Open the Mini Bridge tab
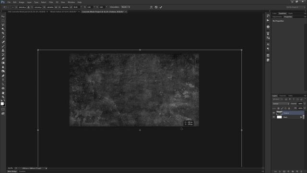Viewport: 307px width, 173px height. [12, 172]
